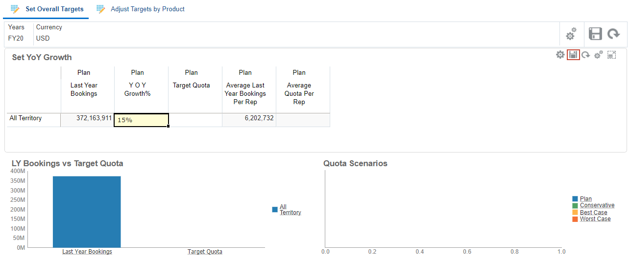The width and height of the screenshot is (630, 261).
Task: Click the Best Case legend link
Action: 593,213
